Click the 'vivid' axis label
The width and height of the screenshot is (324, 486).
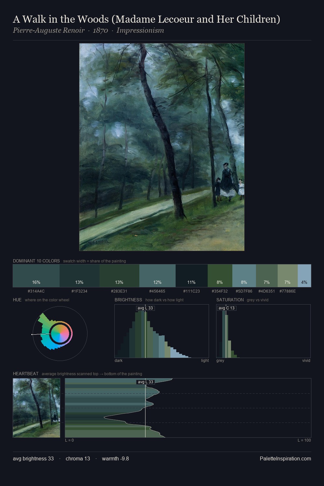coord(306,361)
